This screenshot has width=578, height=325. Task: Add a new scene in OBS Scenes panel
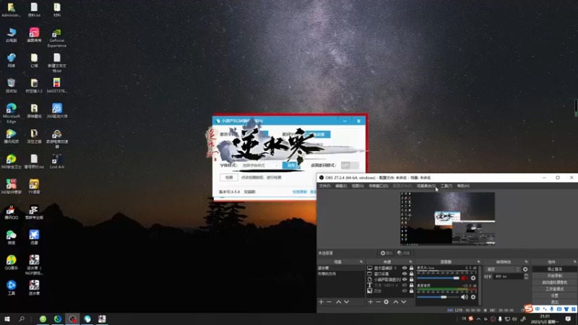point(321,302)
